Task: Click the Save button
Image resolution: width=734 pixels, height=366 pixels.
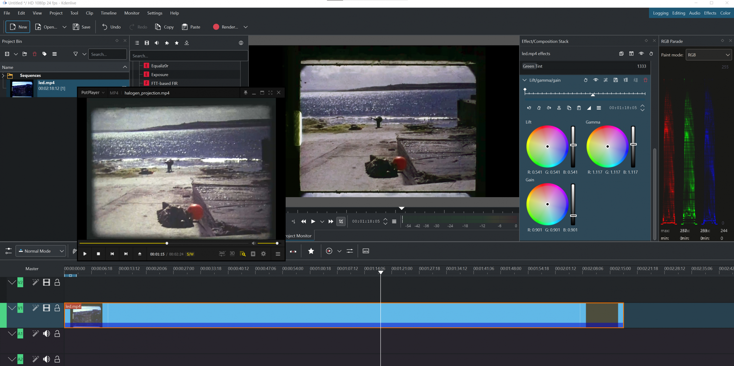Action: tap(82, 27)
